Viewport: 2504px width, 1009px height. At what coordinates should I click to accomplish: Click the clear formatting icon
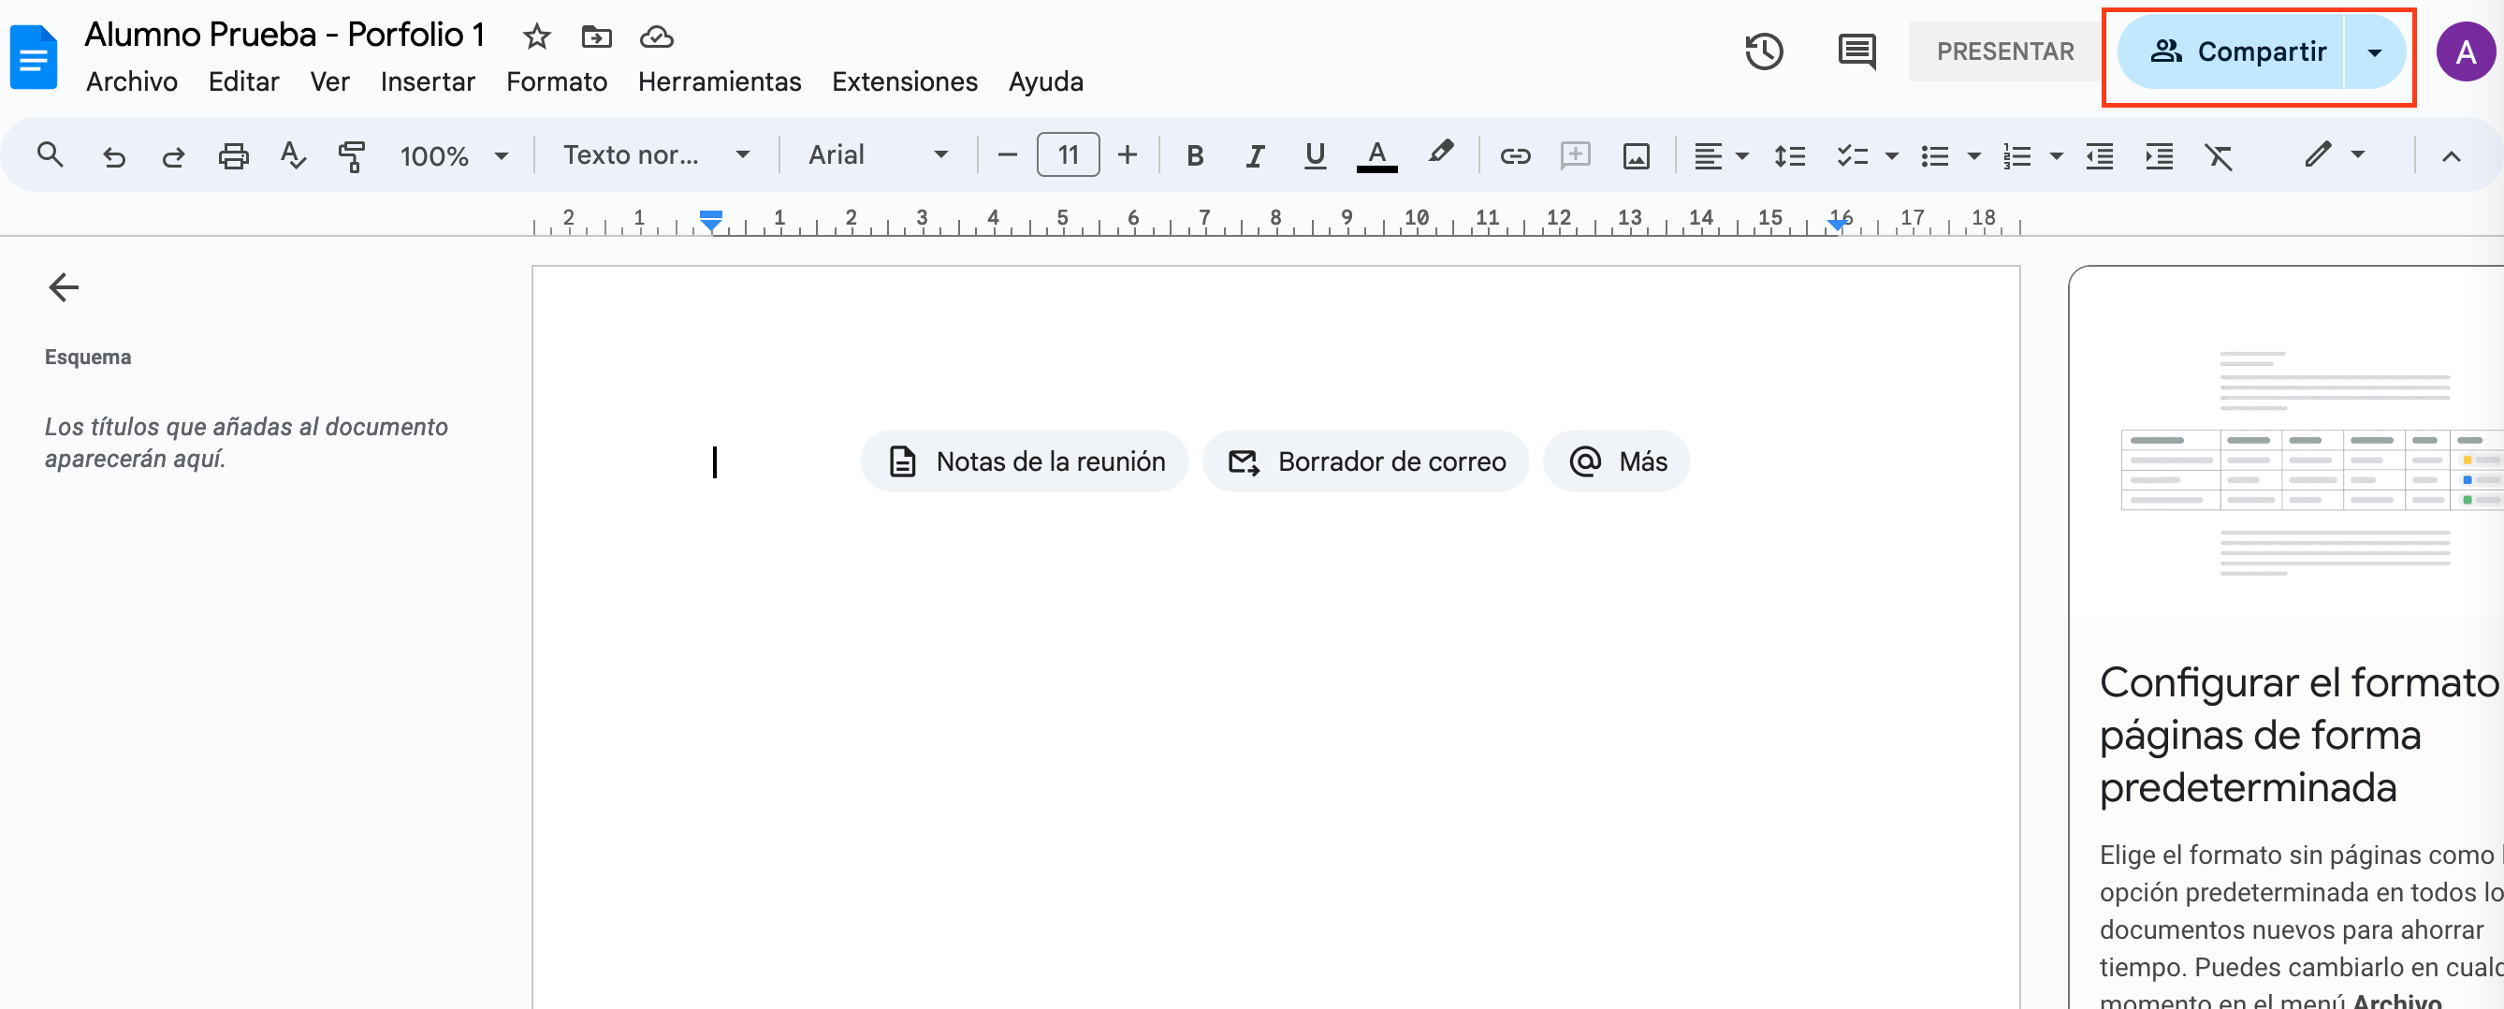click(2219, 155)
